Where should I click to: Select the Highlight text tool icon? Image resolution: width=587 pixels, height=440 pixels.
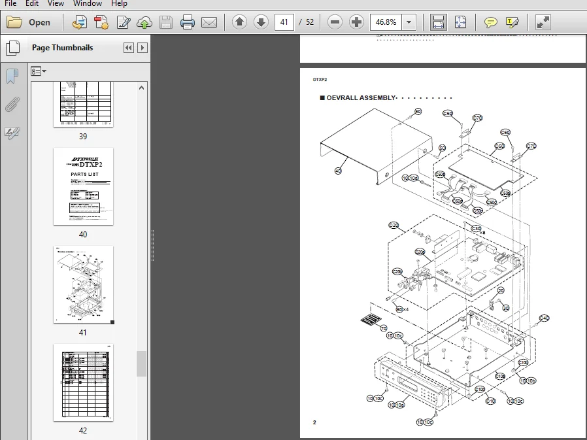512,22
